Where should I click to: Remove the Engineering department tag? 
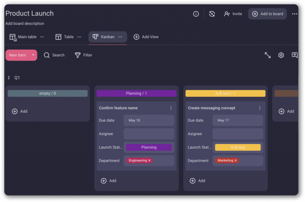point(150,161)
